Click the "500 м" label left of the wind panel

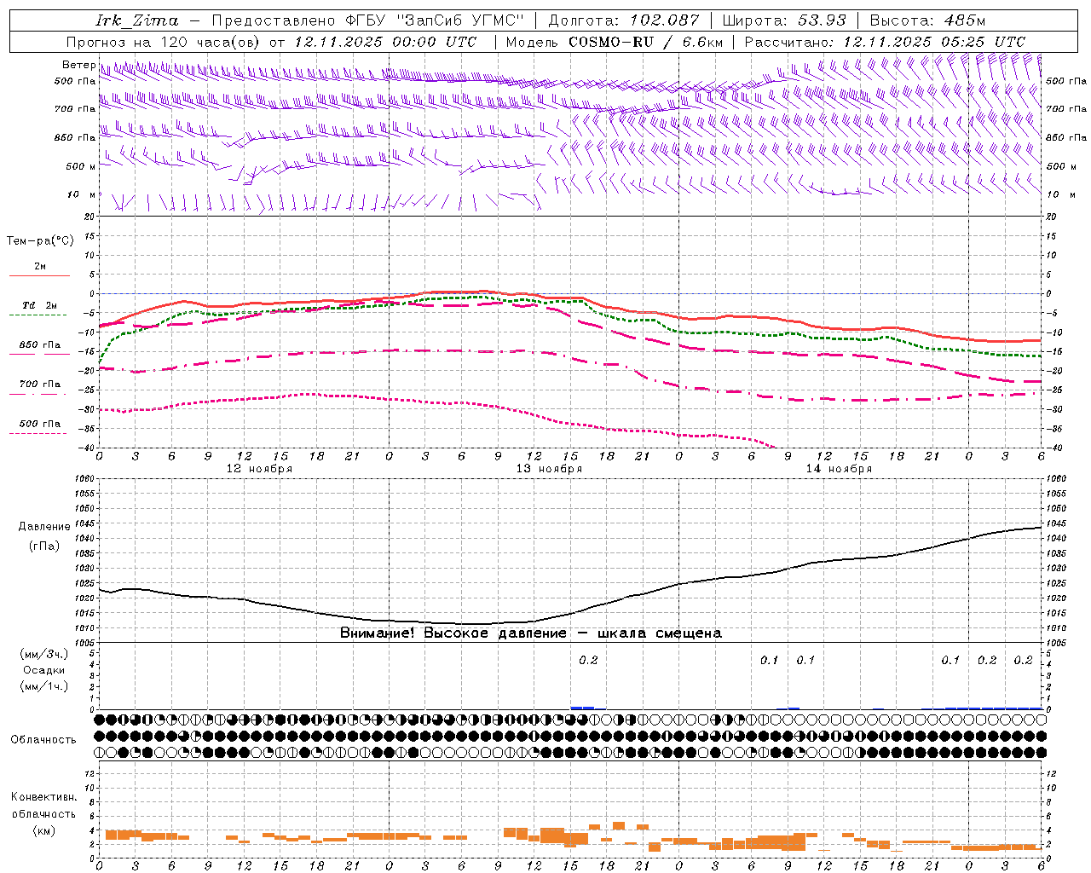coord(81,166)
